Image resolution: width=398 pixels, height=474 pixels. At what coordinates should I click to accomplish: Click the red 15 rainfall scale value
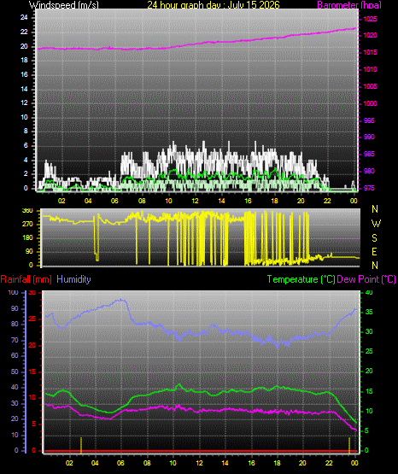point(32,372)
